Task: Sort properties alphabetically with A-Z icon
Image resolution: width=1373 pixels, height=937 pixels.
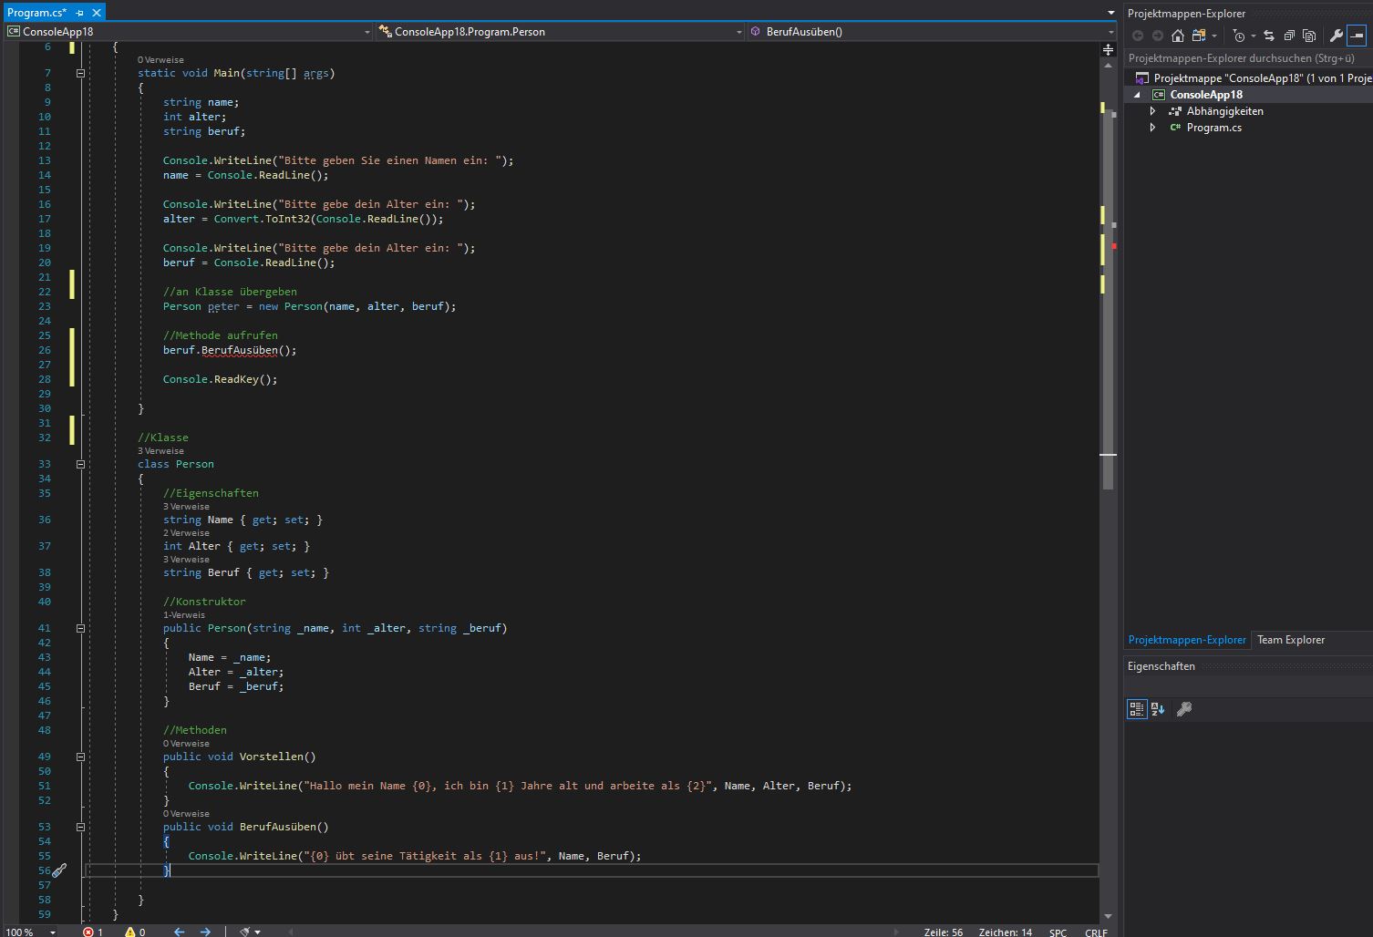Action: click(x=1158, y=709)
